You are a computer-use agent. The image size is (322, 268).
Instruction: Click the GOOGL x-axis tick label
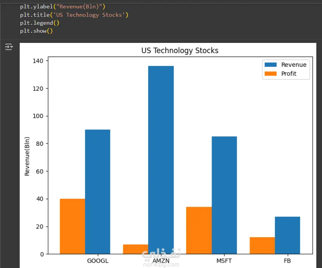97,261
